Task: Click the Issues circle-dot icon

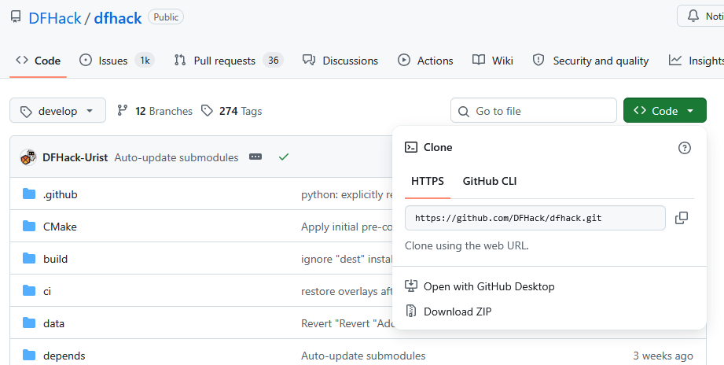Action: pos(86,60)
